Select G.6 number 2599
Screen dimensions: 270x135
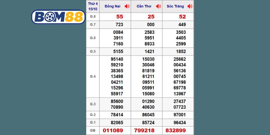pos(181,44)
